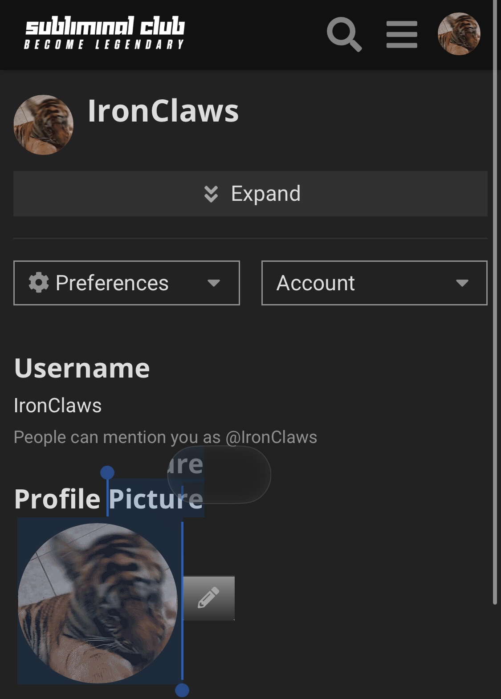Click the upper text selection handle
Viewport: 501px width, 699px height.
[107, 473]
